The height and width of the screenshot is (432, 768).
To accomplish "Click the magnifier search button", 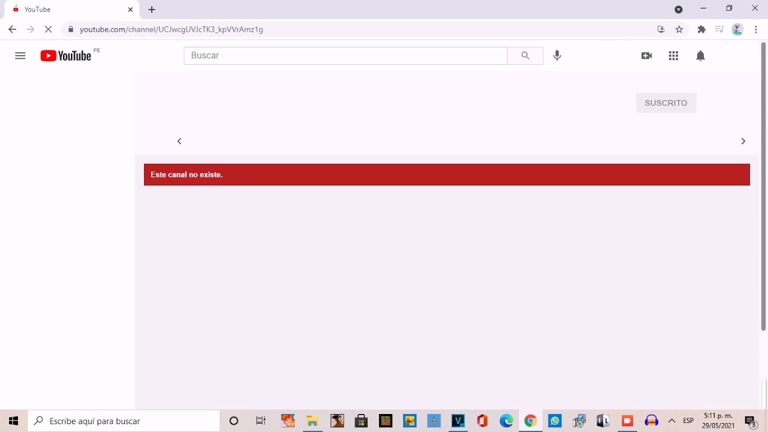I will pyautogui.click(x=525, y=56).
